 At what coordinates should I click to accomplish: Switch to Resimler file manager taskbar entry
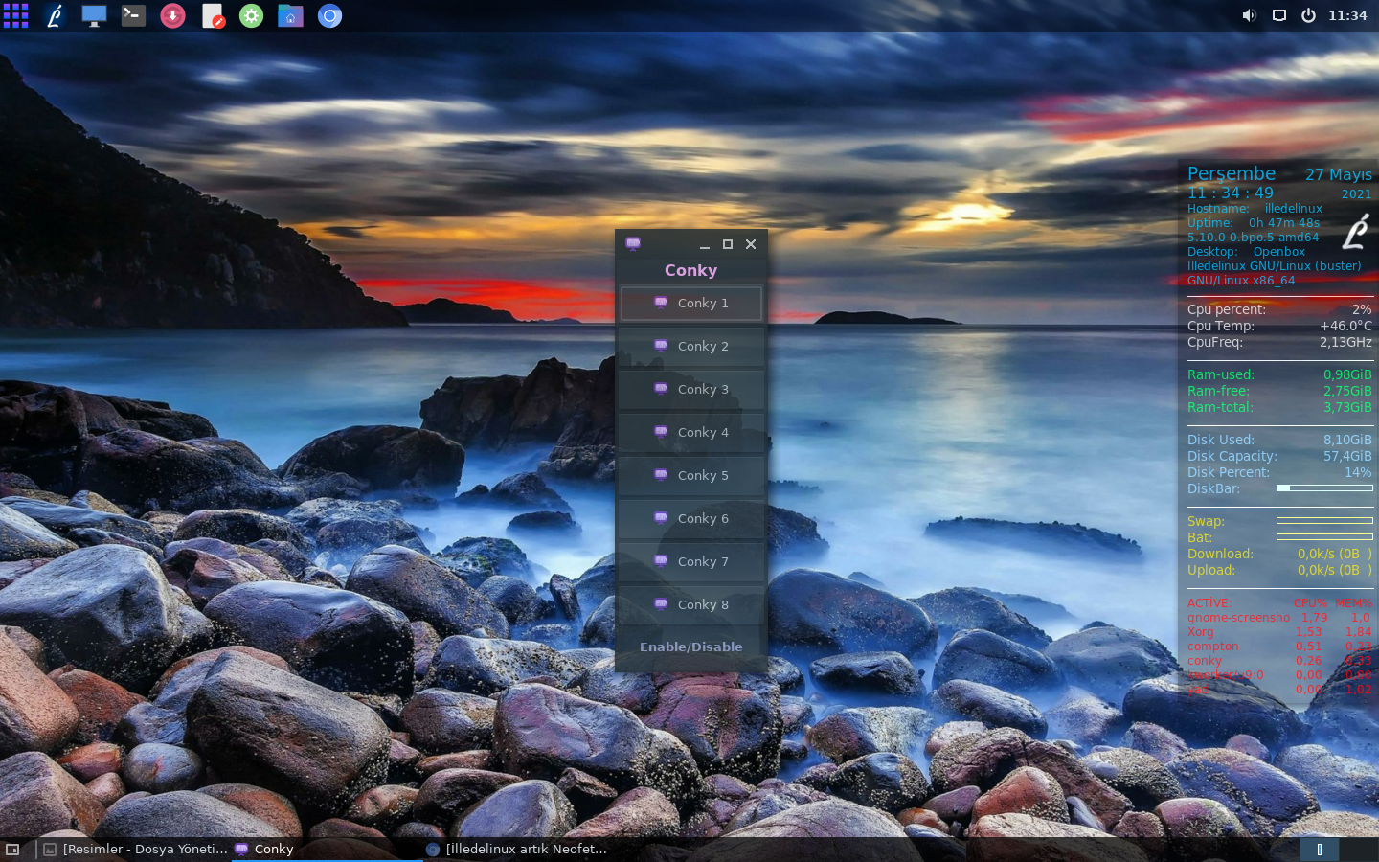(135, 850)
